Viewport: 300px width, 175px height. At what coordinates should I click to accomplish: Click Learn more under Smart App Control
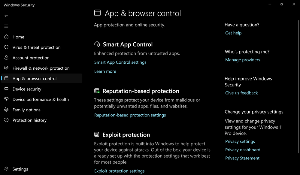(x=105, y=71)
